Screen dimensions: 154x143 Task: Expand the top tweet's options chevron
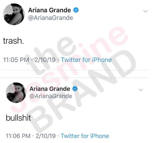pos(145,11)
